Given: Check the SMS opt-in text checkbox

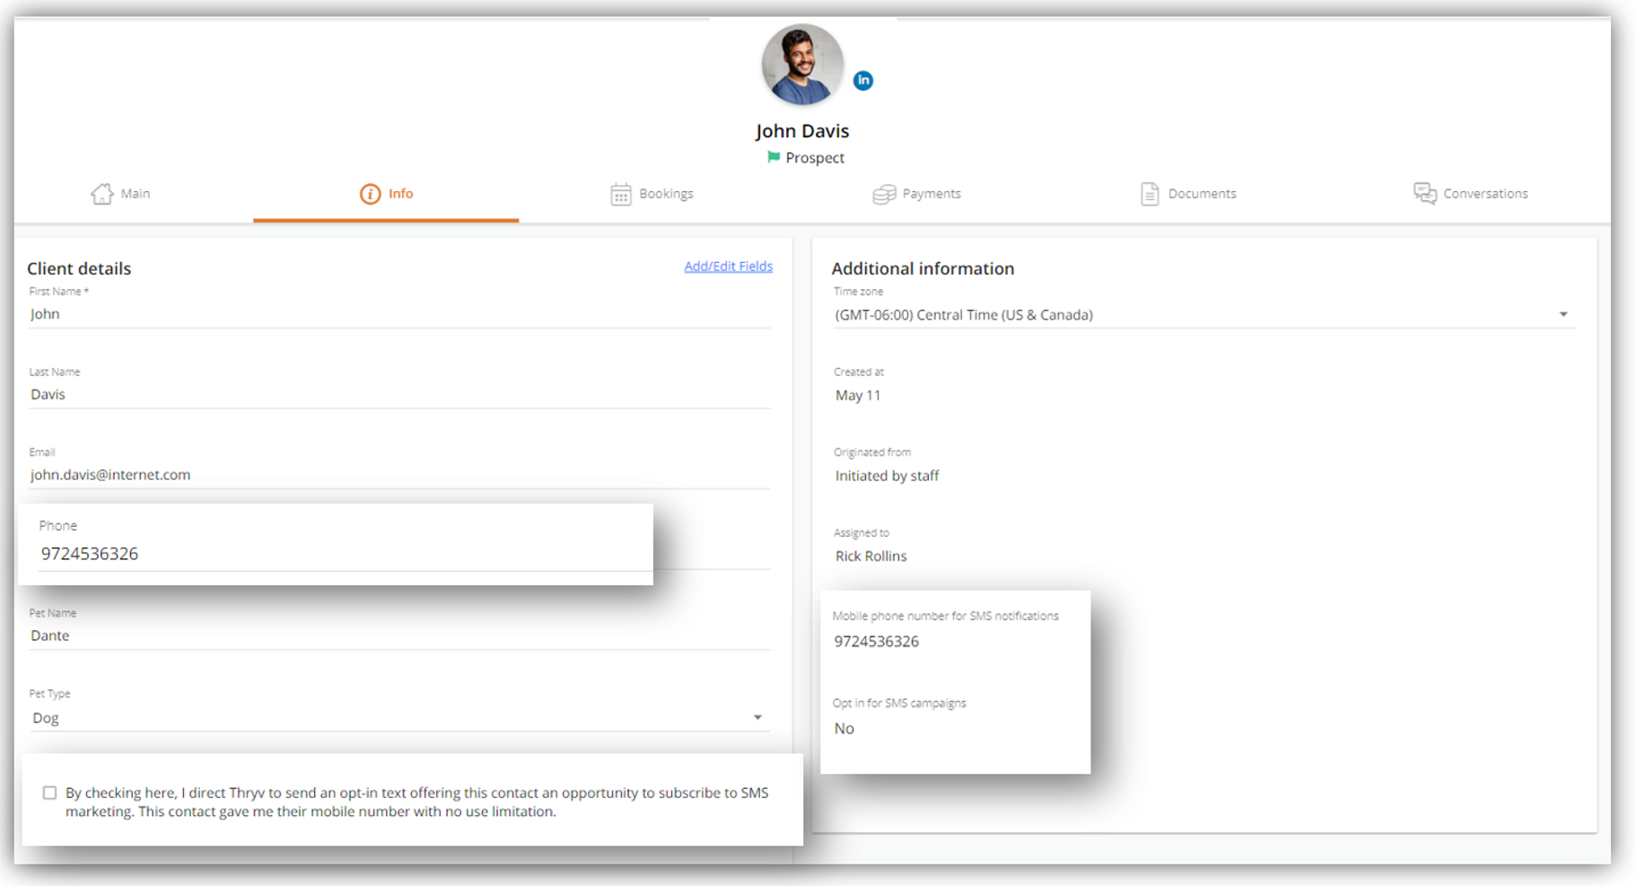Looking at the screenshot, I should [x=49, y=793].
